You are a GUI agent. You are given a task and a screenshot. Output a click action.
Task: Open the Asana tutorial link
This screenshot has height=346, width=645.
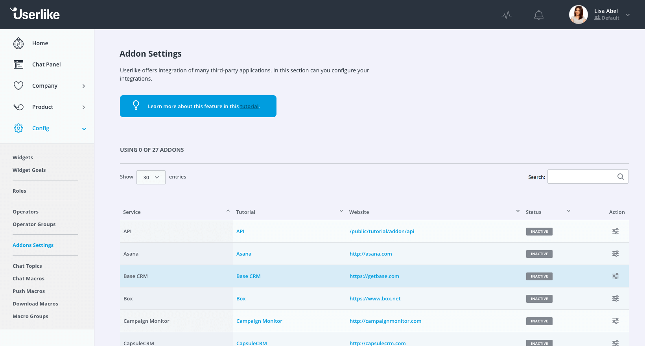pyautogui.click(x=244, y=254)
